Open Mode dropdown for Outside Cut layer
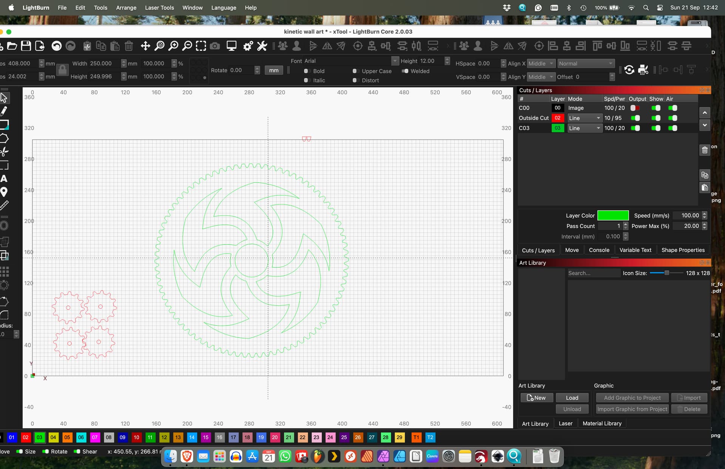The width and height of the screenshot is (725, 469). click(584, 118)
